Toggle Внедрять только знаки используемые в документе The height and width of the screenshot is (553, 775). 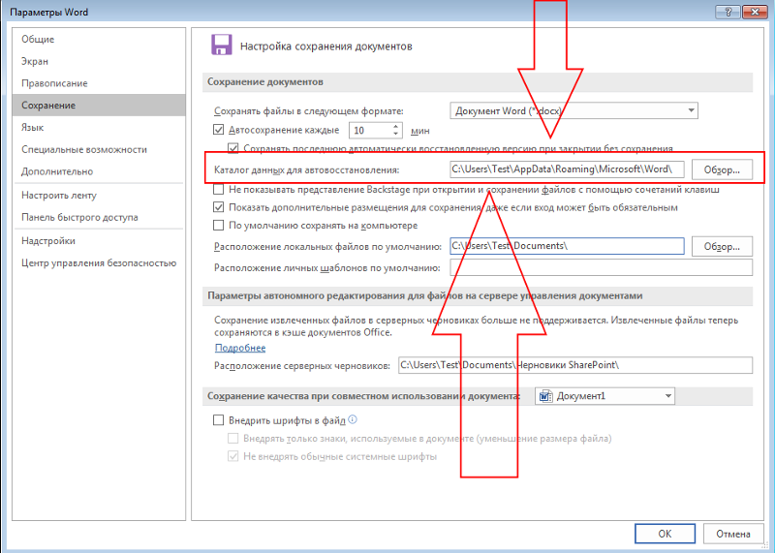[x=233, y=439]
